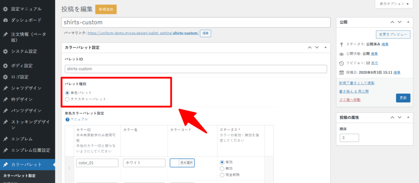Click the pin icon beside カラーパレット
Viewport: 419px width, 183px height.
point(5,165)
